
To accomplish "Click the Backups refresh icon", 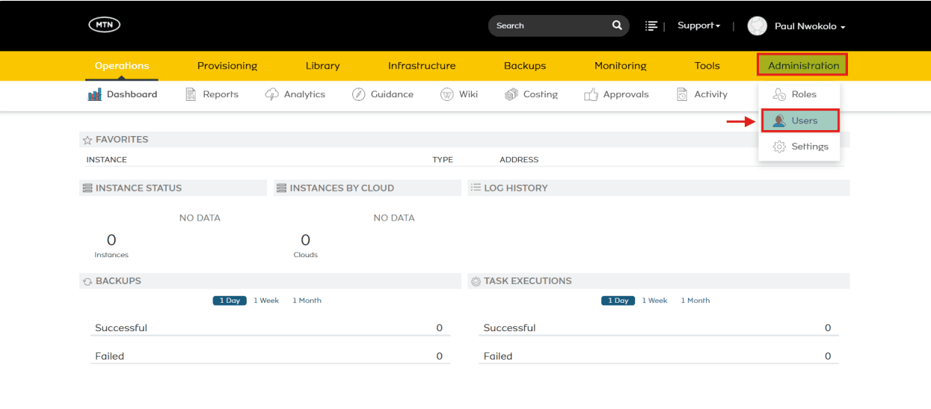I will pyautogui.click(x=87, y=281).
